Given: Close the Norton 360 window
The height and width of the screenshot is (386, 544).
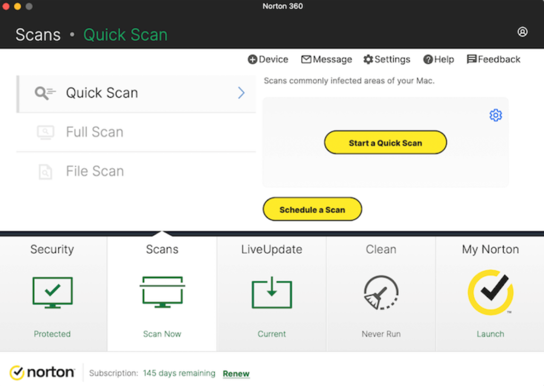Looking at the screenshot, I should [x=6, y=6].
